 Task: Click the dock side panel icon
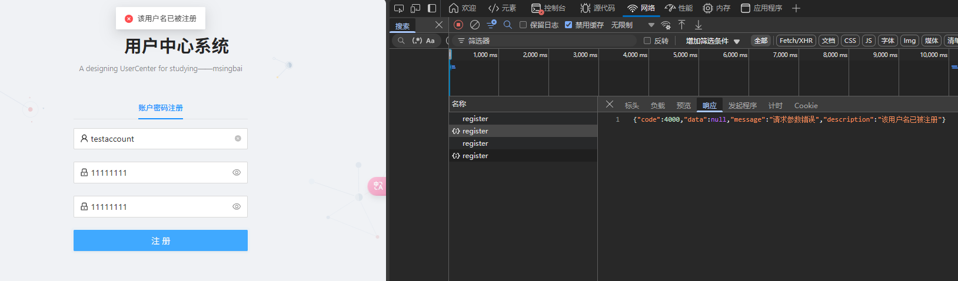pyautogui.click(x=432, y=8)
